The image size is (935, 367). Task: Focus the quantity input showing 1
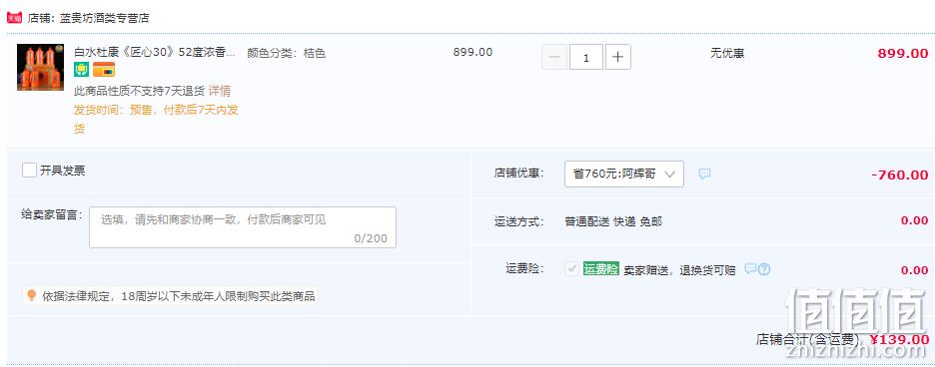586,57
